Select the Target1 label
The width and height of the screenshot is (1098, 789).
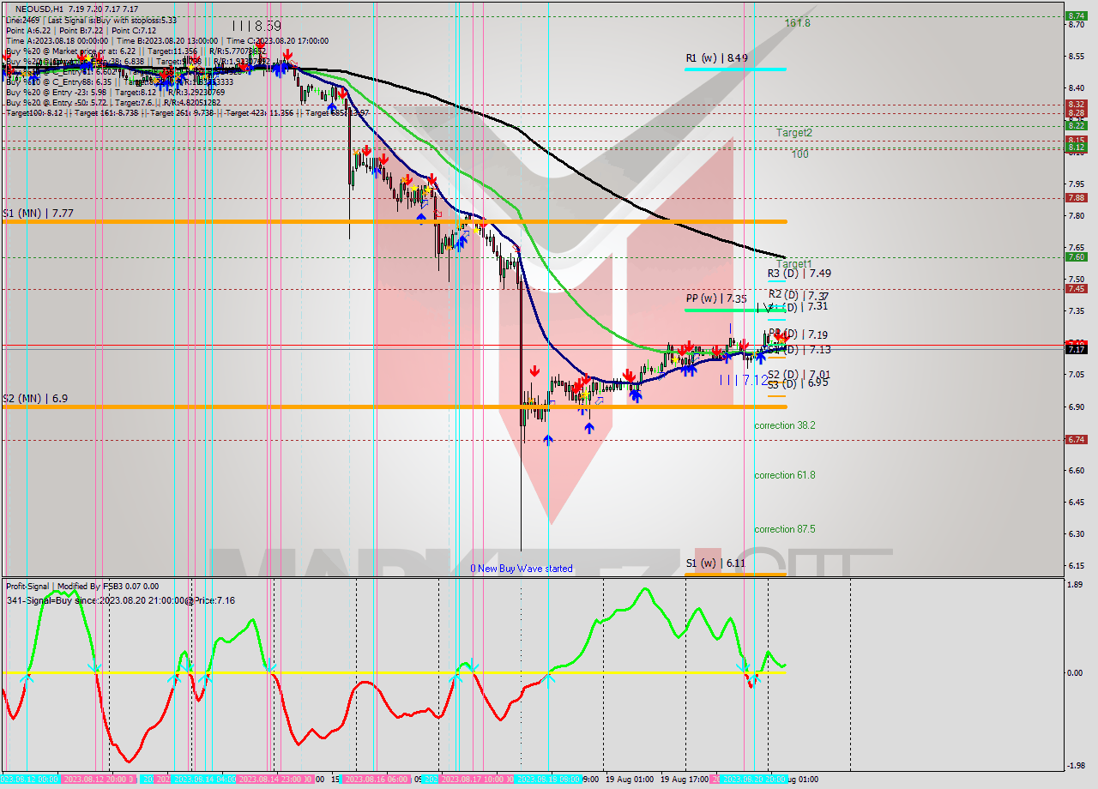pyautogui.click(x=794, y=264)
